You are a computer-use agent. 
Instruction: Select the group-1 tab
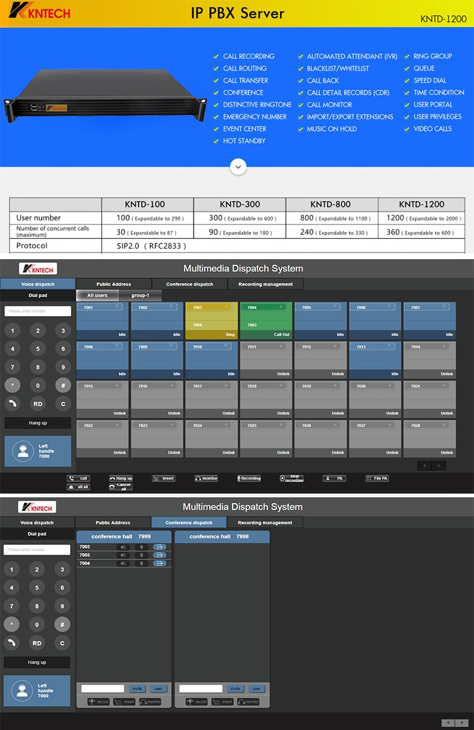(140, 296)
